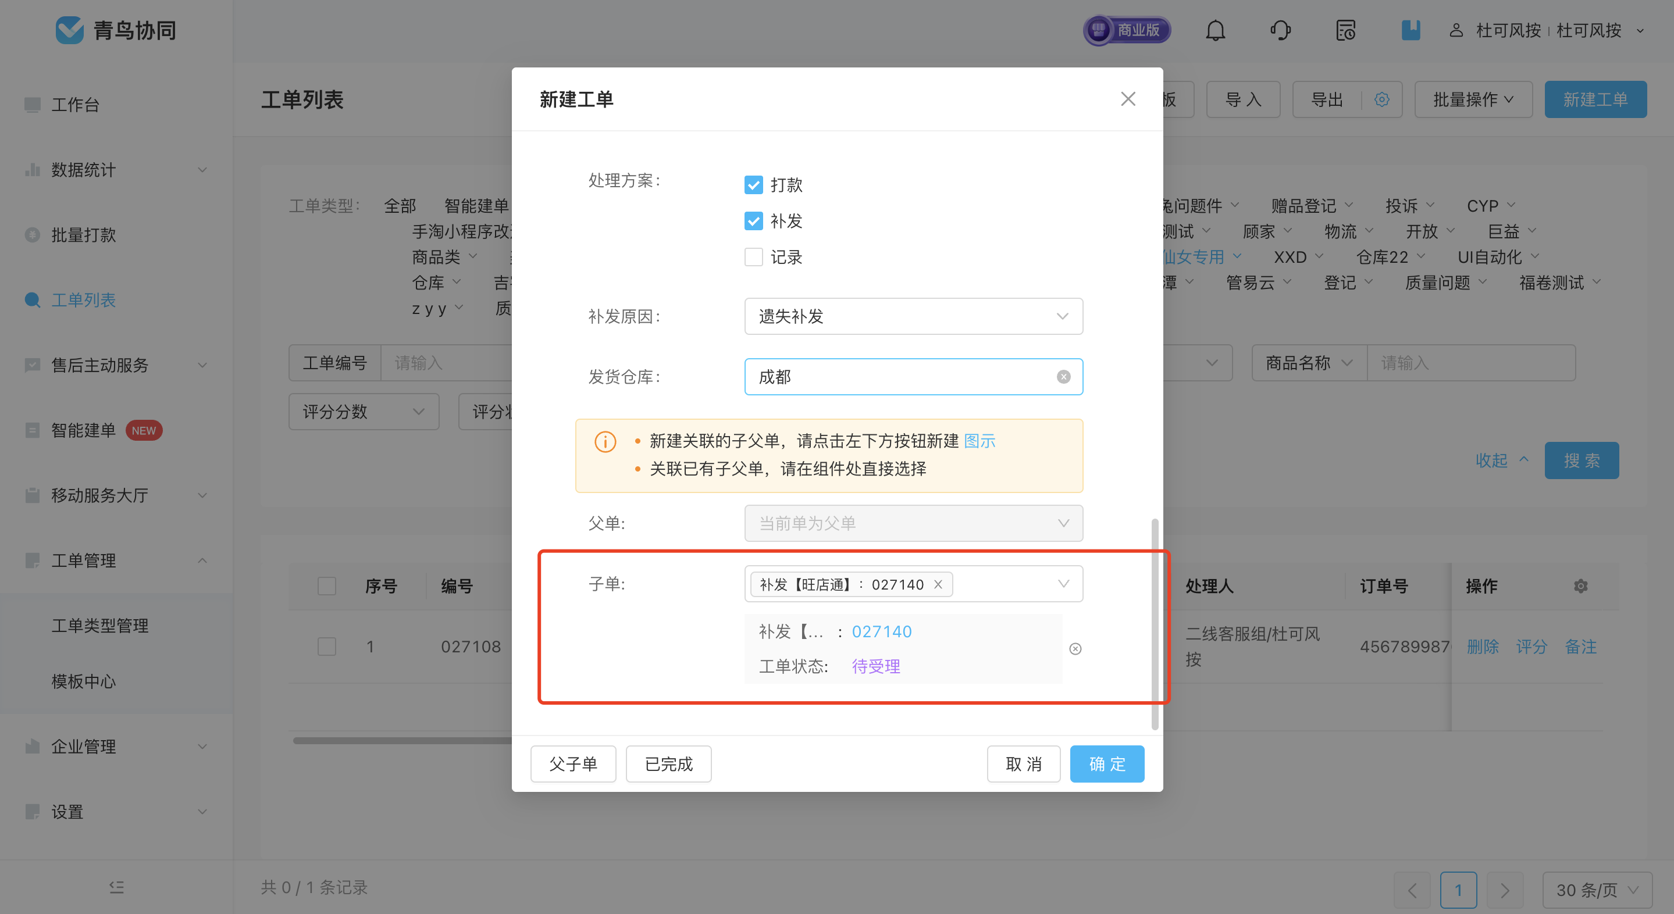The width and height of the screenshot is (1674, 914).
Task: Click 删除 in the 027108 row
Action: [x=1483, y=647]
